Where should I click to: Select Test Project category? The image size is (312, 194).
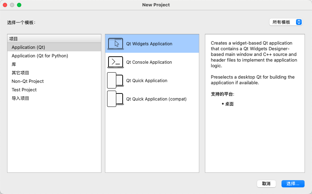click(x=54, y=90)
